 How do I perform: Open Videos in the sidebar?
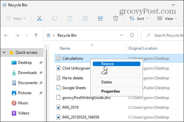[24, 113]
